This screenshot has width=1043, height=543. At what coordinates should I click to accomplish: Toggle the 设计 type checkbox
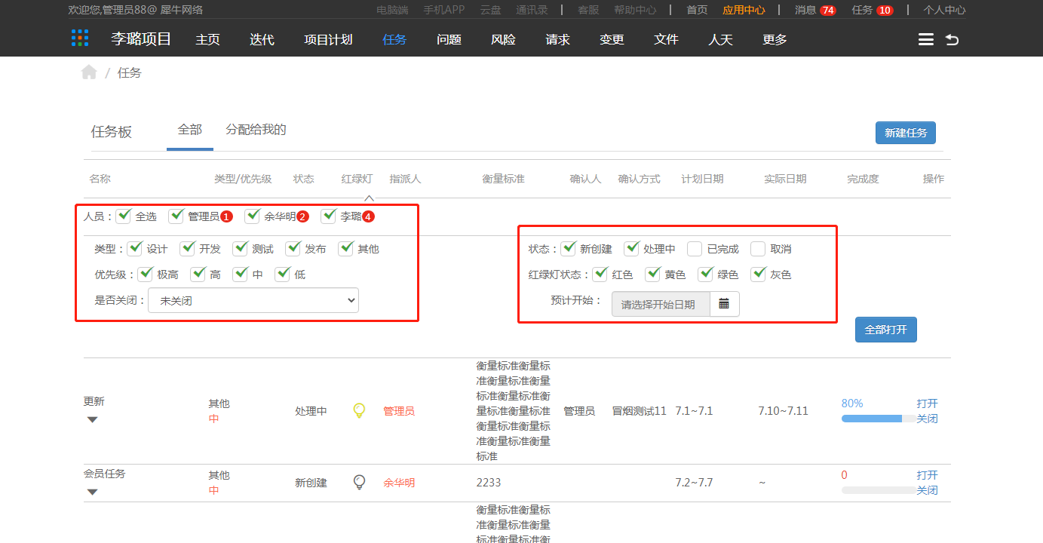pyautogui.click(x=135, y=248)
